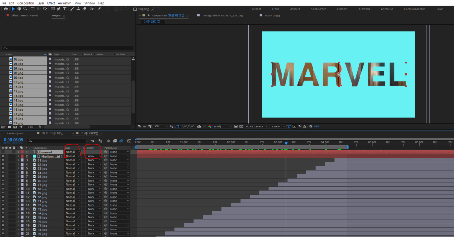Click the blue current-time indicator on ruler

coord(286,143)
